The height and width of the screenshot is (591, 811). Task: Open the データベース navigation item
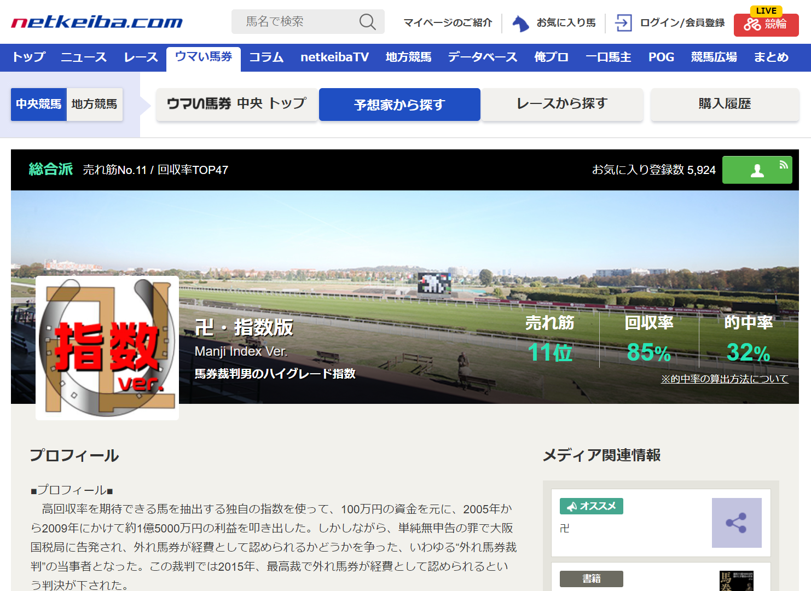[x=483, y=57]
